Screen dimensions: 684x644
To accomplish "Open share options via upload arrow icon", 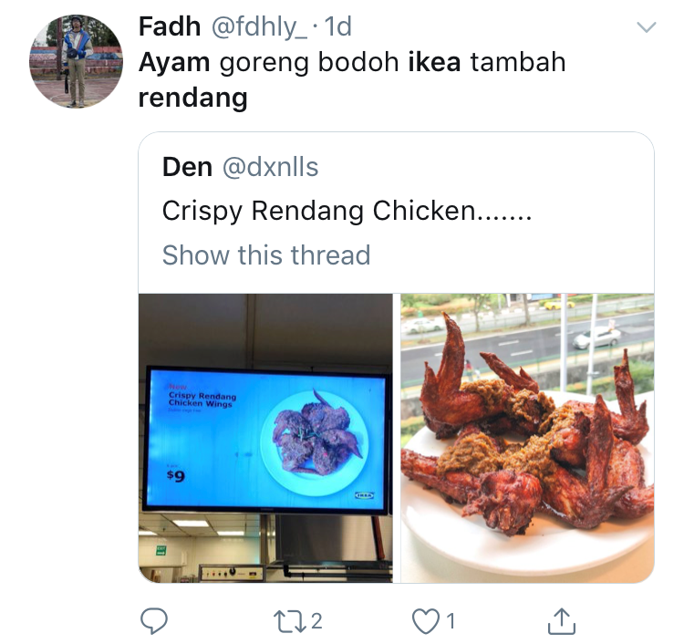I will tap(562, 620).
